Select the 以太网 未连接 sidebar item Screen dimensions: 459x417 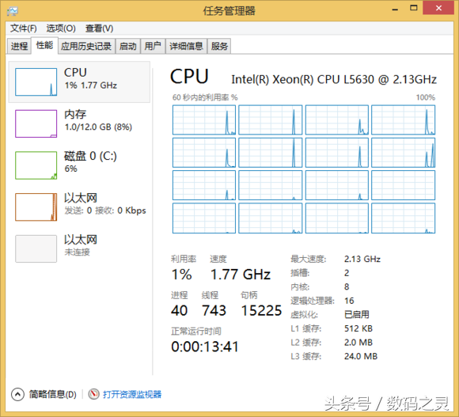click(79, 248)
